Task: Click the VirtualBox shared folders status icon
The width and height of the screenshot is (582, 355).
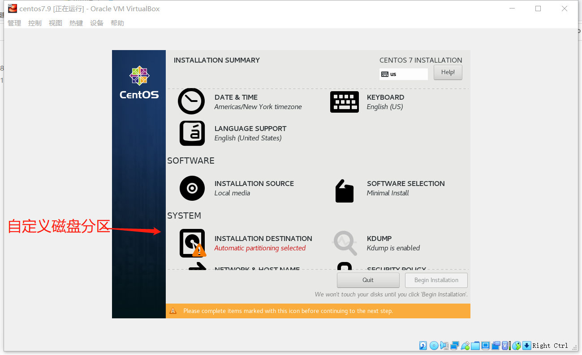Action: [x=475, y=346]
